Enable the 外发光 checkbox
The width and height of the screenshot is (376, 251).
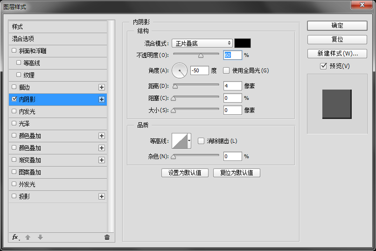click(14, 184)
